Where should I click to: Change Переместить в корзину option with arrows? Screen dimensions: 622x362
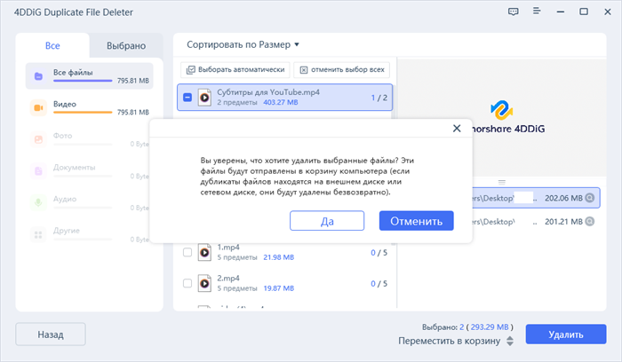[510, 341]
